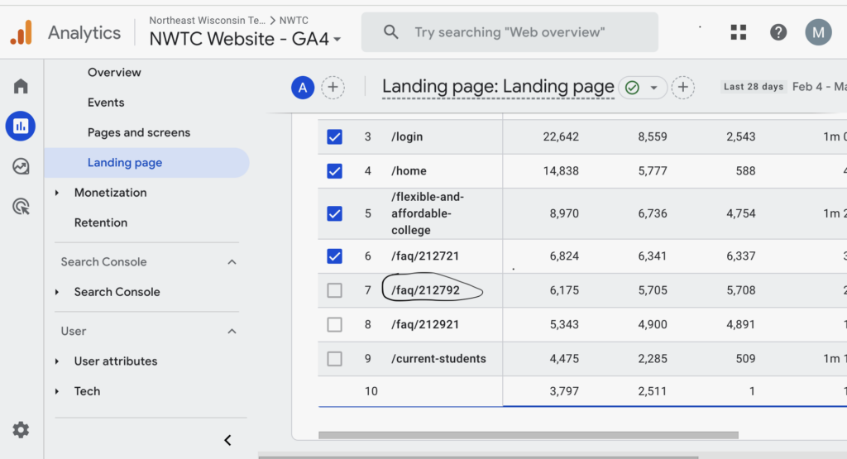The image size is (847, 459).
Task: Collapse the Search Console group chevron
Action: [232, 262]
